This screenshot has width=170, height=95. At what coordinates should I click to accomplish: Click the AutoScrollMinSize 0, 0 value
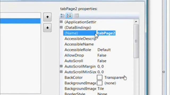[x=100, y=72]
